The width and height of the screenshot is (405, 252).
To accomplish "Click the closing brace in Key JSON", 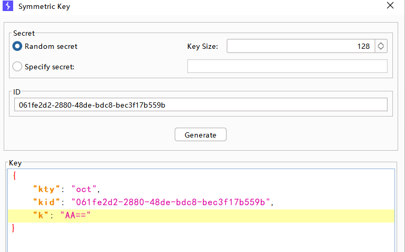I will (x=14, y=228).
